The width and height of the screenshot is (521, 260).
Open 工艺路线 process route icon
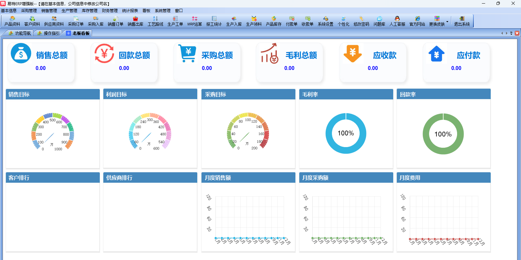(155, 21)
